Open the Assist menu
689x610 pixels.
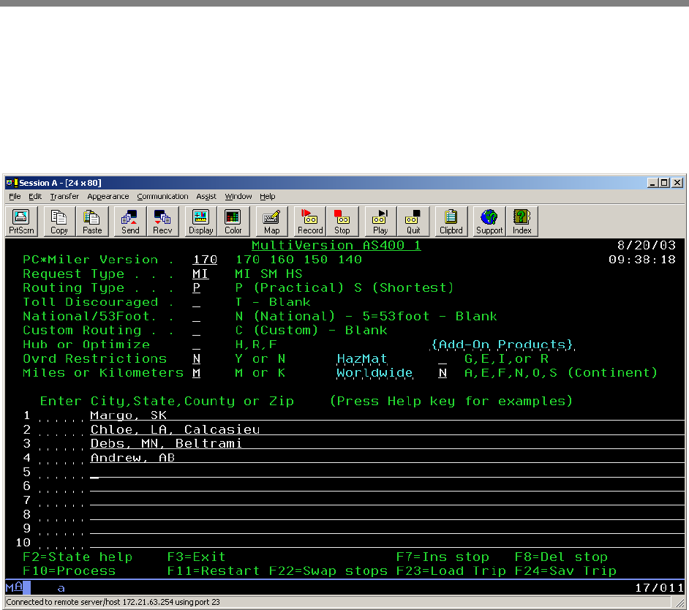tap(206, 197)
